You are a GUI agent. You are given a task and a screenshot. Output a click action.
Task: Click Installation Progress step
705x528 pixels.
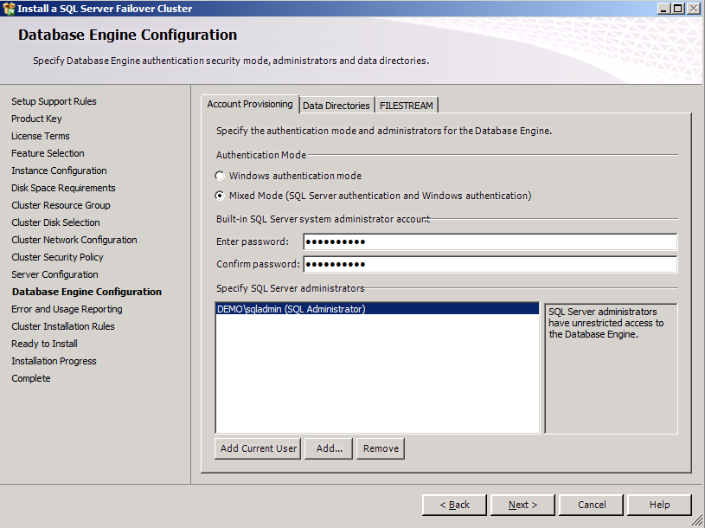[54, 361]
